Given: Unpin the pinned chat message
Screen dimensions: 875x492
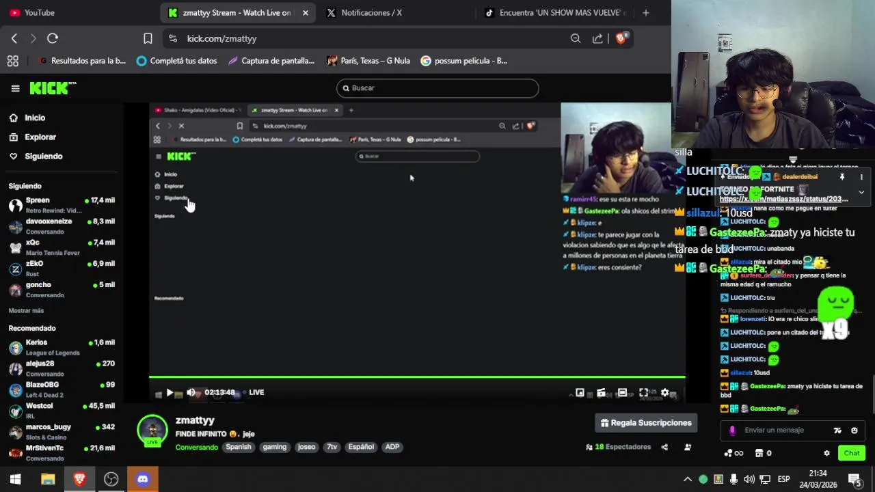Looking at the screenshot, I should pos(842,177).
